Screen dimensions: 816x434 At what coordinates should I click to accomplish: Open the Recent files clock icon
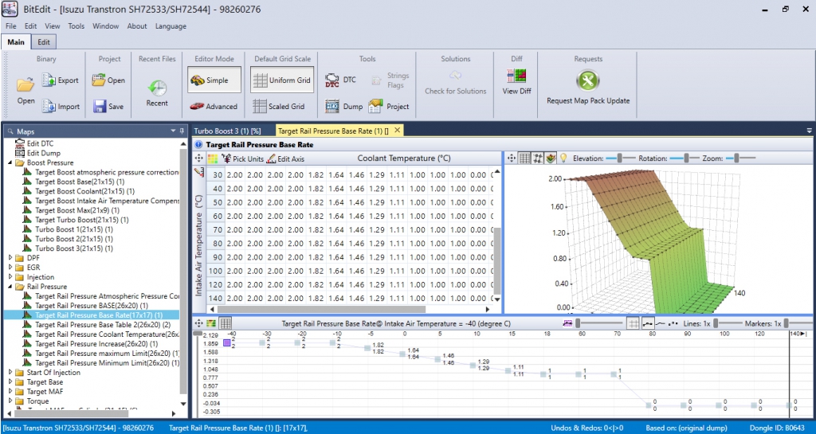point(157,88)
